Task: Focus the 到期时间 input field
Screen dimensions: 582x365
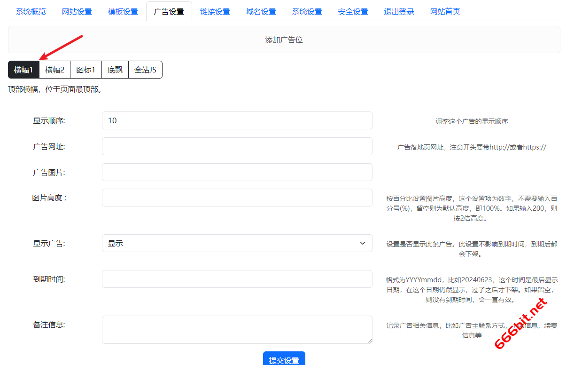Action: (x=237, y=279)
